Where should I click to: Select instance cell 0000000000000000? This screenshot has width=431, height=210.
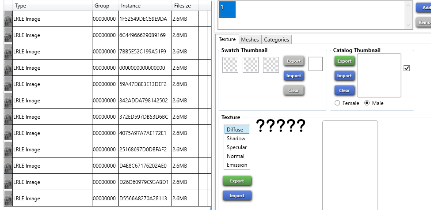coord(145,67)
